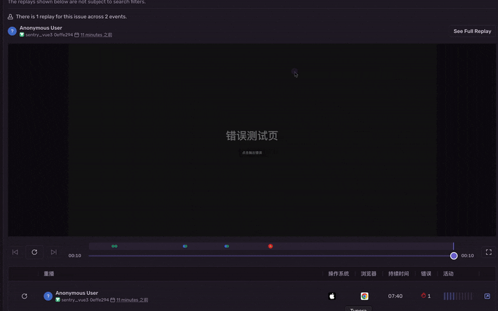Click the top '11 minutes 之前' timestamp
The height and width of the screenshot is (311, 498).
96,35
